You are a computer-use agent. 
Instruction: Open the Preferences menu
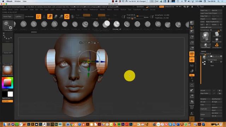point(94,10)
